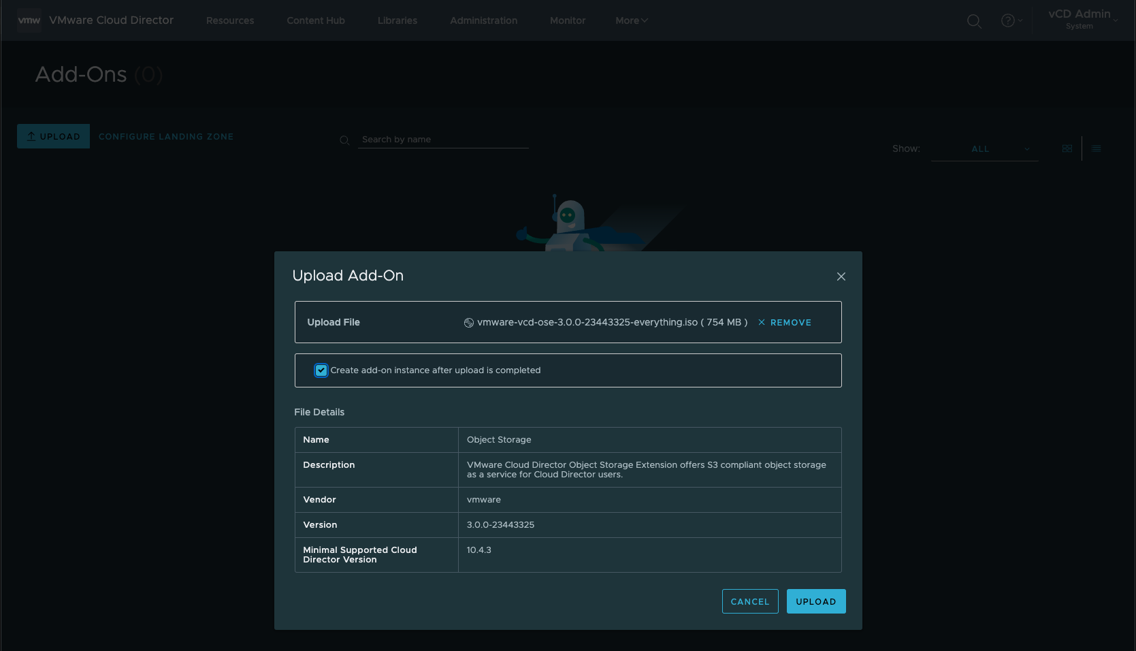Go to Content Hub
The height and width of the screenshot is (651, 1136).
[316, 20]
